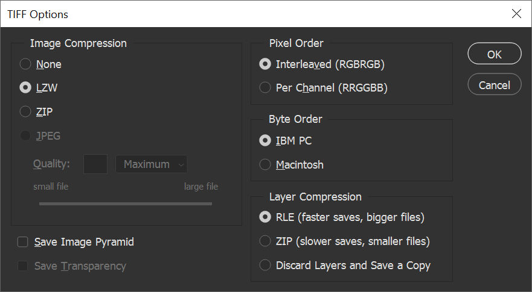The height and width of the screenshot is (292, 532).
Task: Select ZIP image compression radio button
Action: [25, 111]
